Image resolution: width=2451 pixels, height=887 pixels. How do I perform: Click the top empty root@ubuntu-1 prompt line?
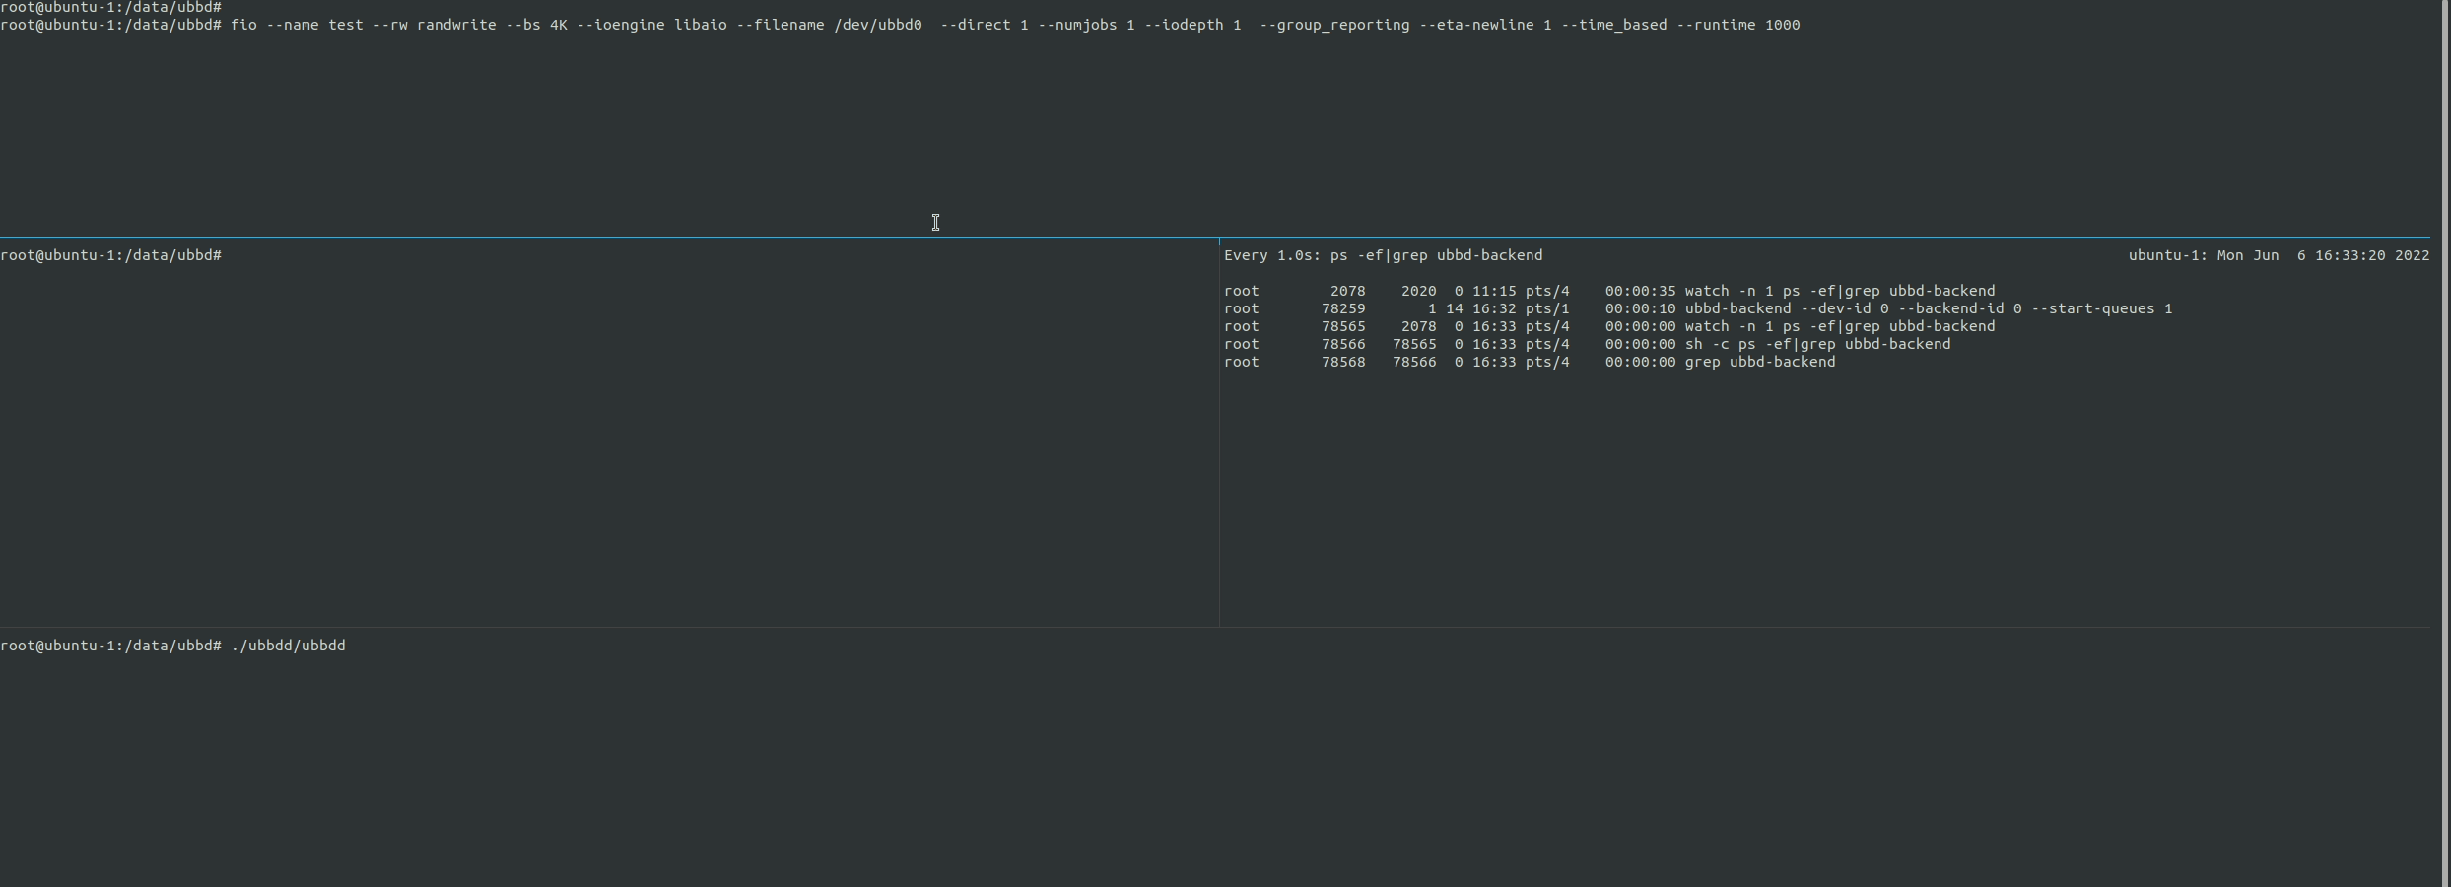coord(110,7)
